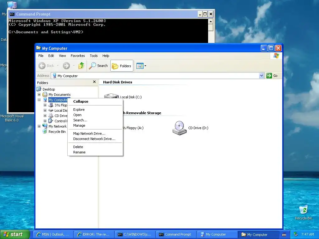Open the Start menu

[x=15, y=234]
